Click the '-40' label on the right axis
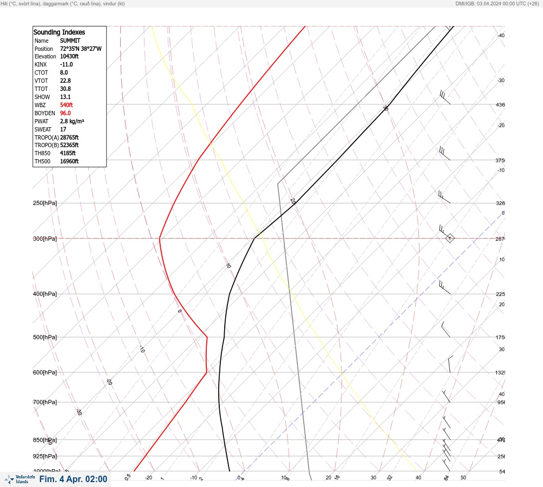This screenshot has height=487, width=543. [501, 35]
